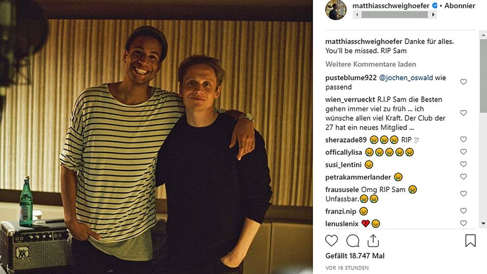
Task: Click the right arrow of the horizontal scrollbar
Action: pos(433,15)
